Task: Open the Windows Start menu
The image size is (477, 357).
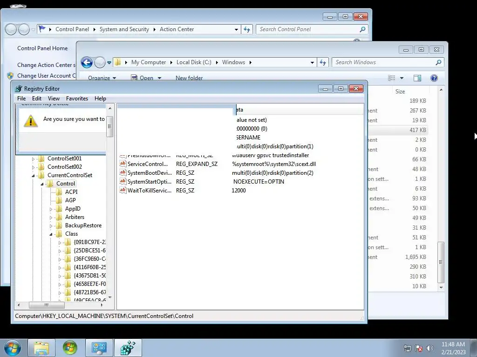Action: [x=12, y=348]
